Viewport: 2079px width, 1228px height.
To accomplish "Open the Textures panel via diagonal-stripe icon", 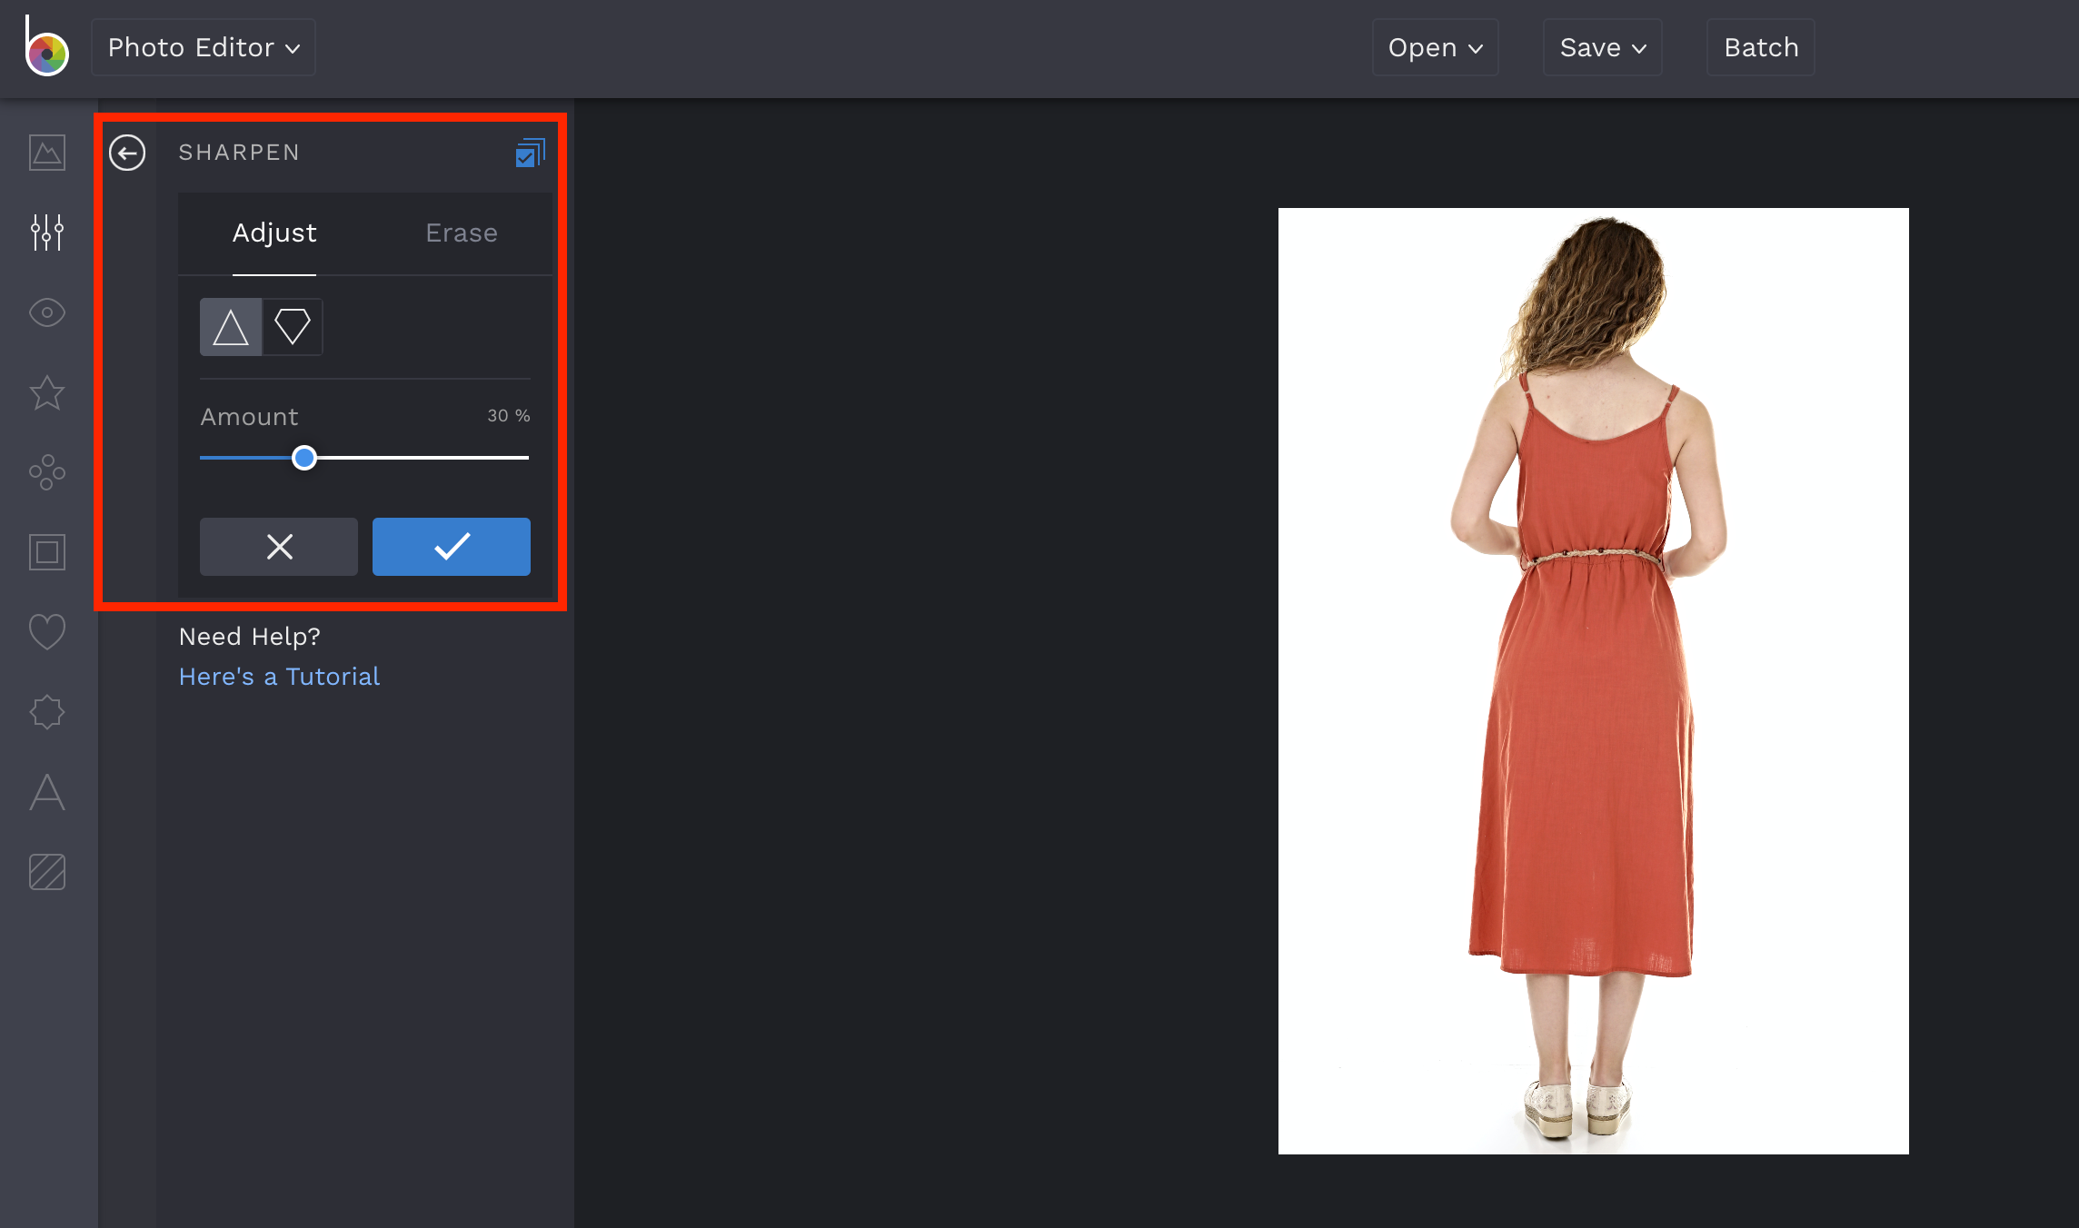I will point(46,872).
